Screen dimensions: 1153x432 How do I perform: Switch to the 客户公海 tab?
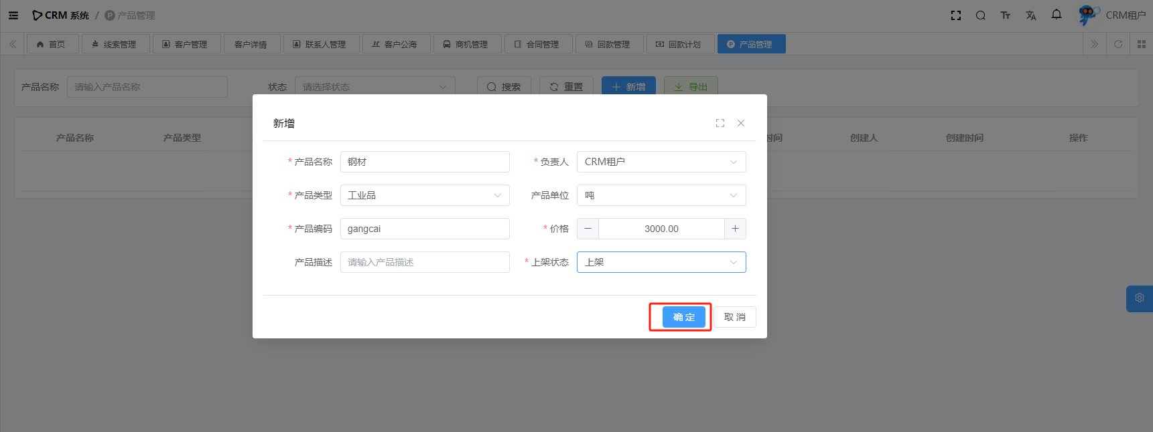coord(396,44)
